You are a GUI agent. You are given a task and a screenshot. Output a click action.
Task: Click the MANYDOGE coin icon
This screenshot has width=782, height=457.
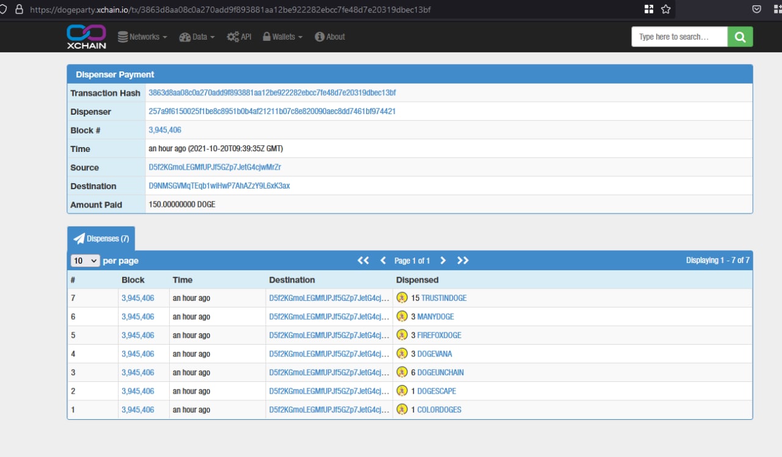(x=402, y=316)
